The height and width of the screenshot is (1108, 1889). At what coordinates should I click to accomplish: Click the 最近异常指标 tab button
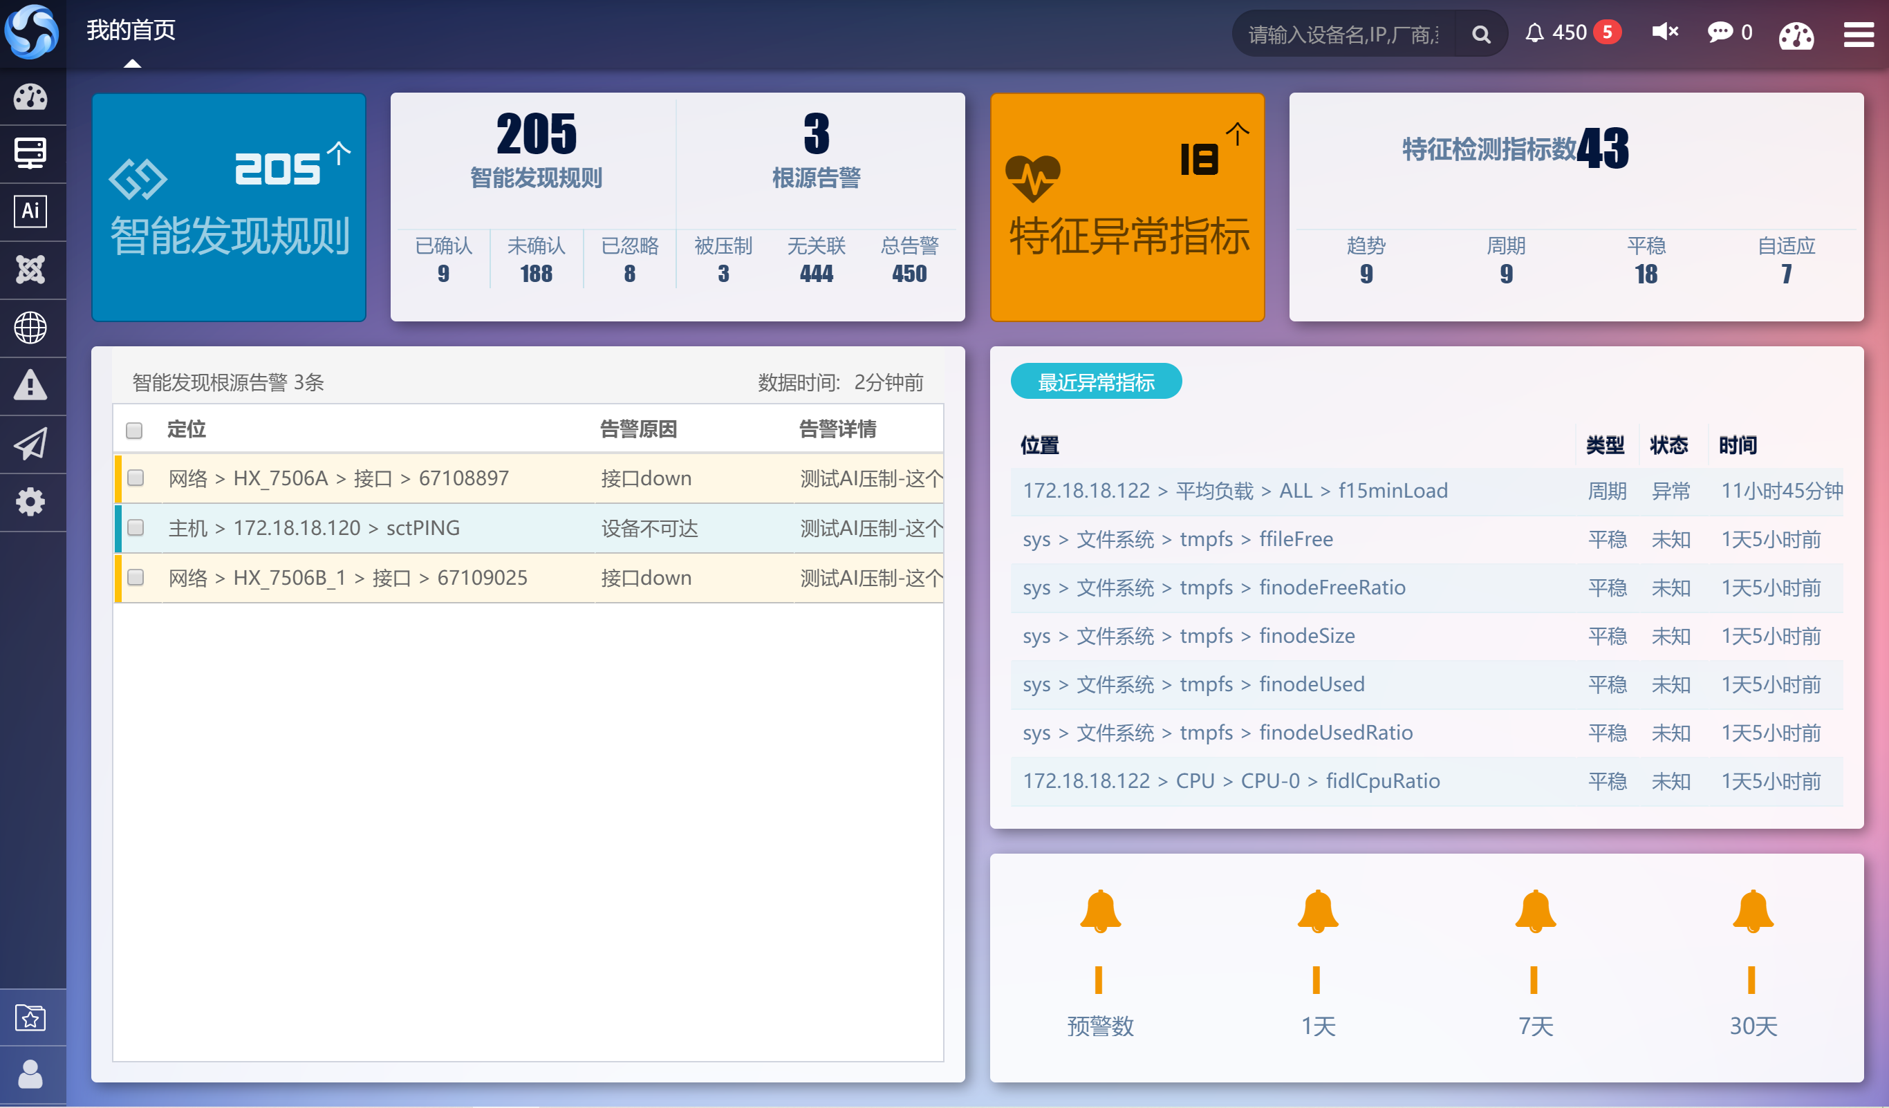[1095, 382]
